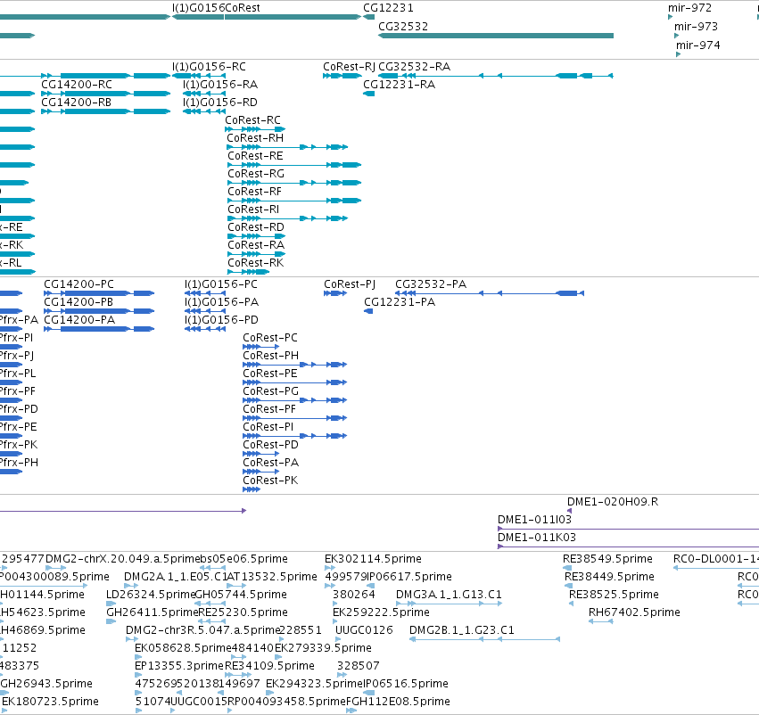
Task: Select the EK058628.5prime EST label
Action: pos(183,648)
